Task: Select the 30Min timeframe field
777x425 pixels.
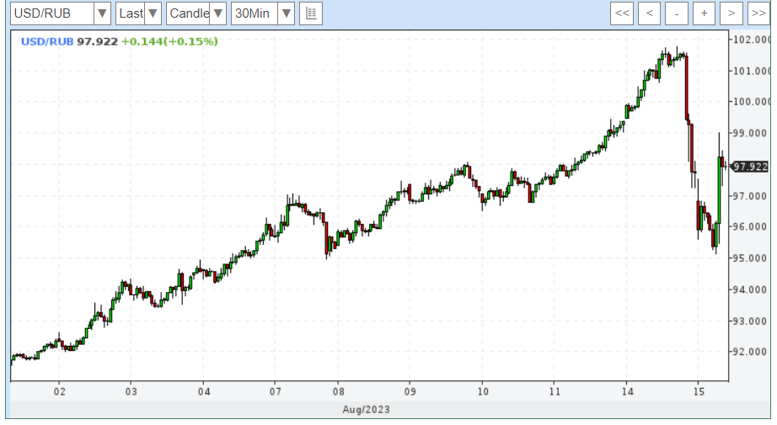Action: coord(255,13)
